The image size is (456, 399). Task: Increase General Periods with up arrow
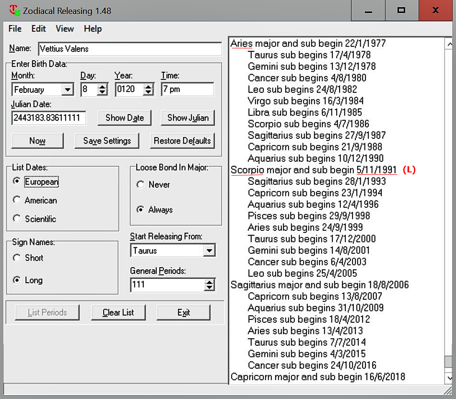pos(210,282)
